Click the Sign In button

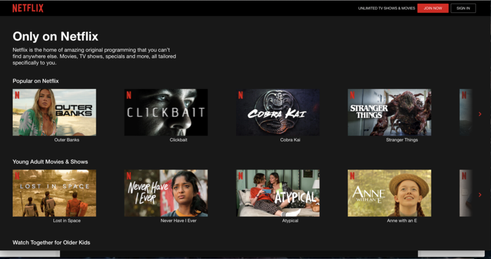(x=463, y=8)
